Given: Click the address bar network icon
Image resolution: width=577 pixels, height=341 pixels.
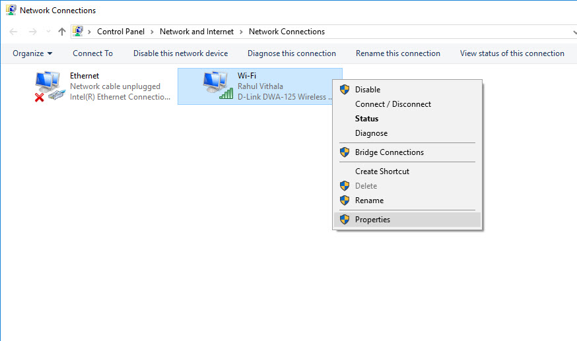Looking at the screenshot, I should [78, 31].
